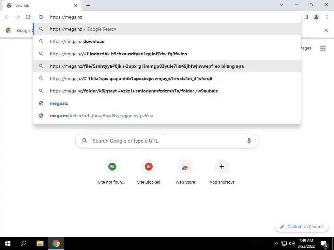This screenshot has width=334, height=250.
Task: Open Windows taskbar search
Action: [x=23, y=243]
